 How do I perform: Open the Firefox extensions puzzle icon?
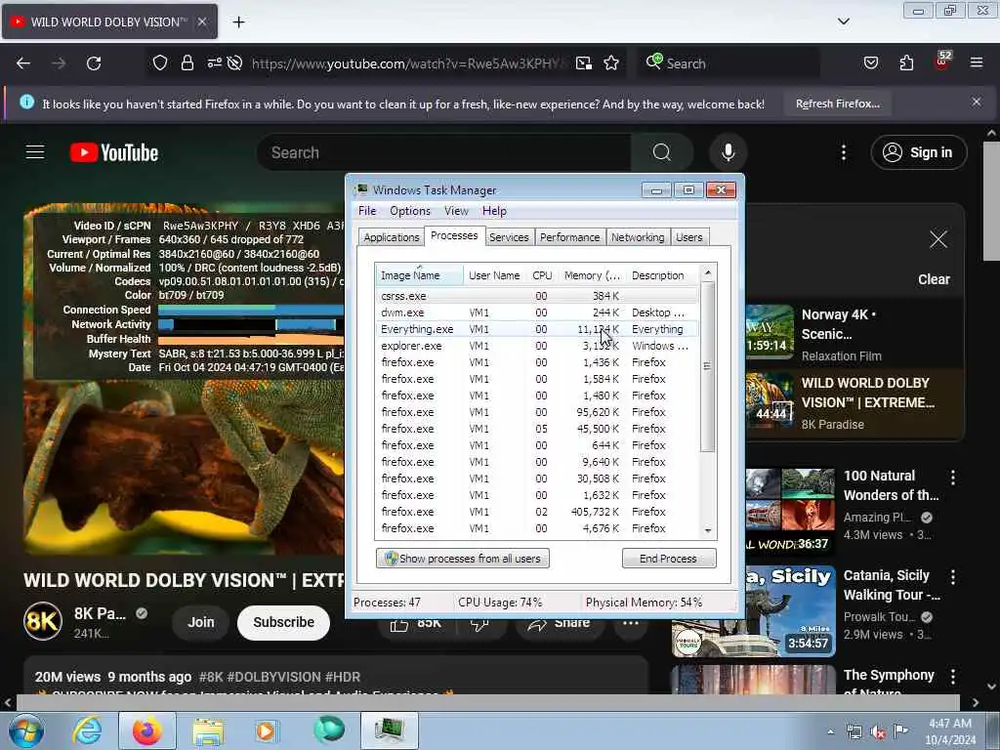(906, 62)
